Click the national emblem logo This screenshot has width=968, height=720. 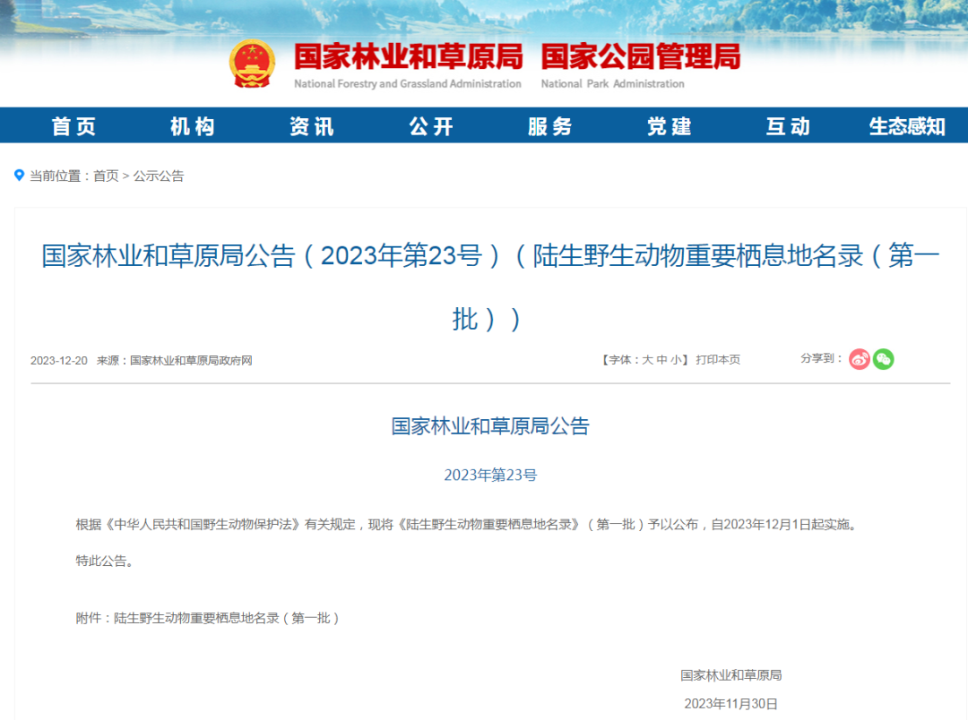pyautogui.click(x=252, y=64)
